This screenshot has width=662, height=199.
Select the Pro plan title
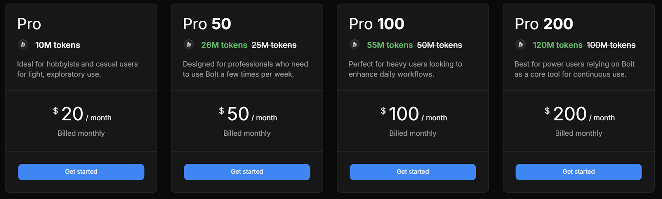(x=29, y=24)
